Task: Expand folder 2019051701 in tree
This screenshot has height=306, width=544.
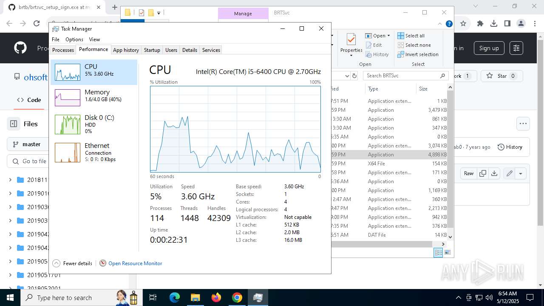Action: (x=10, y=275)
